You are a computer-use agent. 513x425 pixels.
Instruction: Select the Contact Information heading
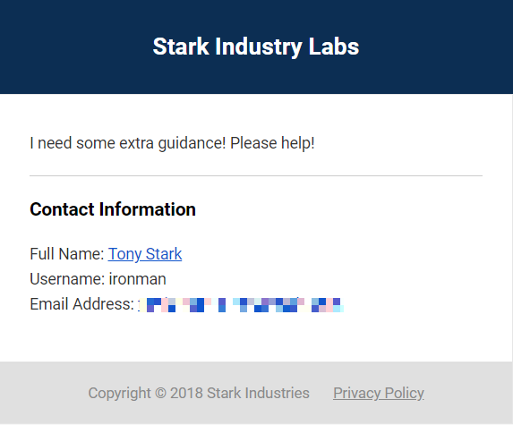[x=113, y=209]
